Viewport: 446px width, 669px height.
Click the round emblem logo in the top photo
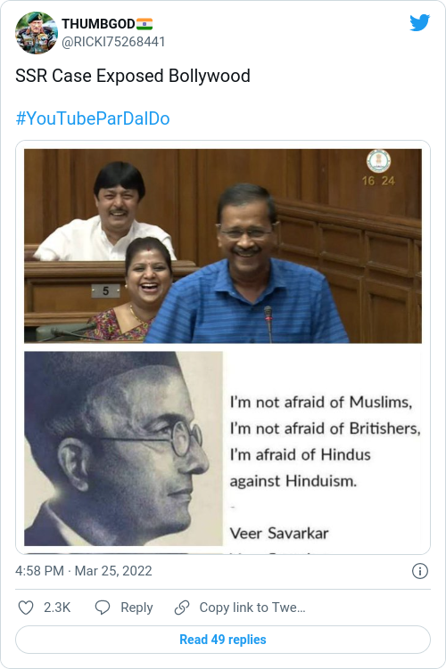pos(378,161)
